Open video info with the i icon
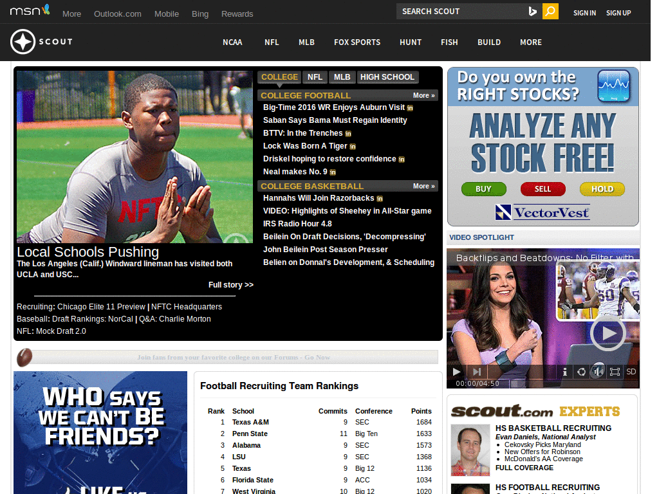The width and height of the screenshot is (659, 494). click(x=565, y=372)
